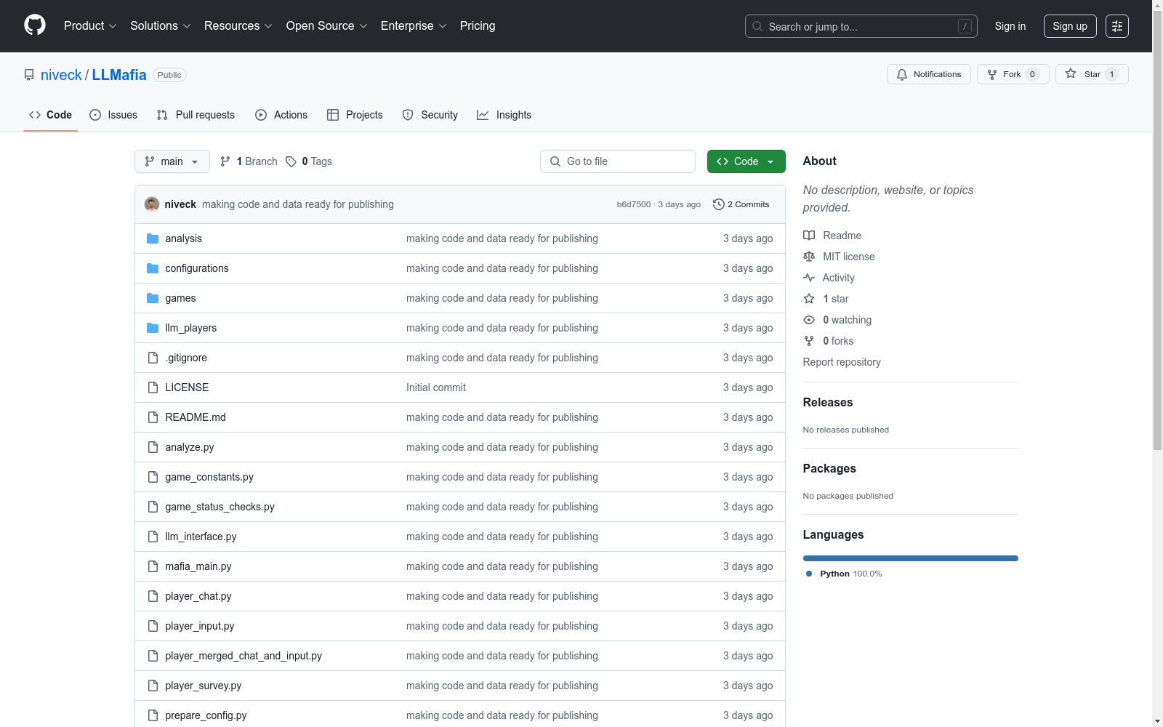
Task: Open the b6d7500 commit hash link
Action: pyautogui.click(x=634, y=204)
